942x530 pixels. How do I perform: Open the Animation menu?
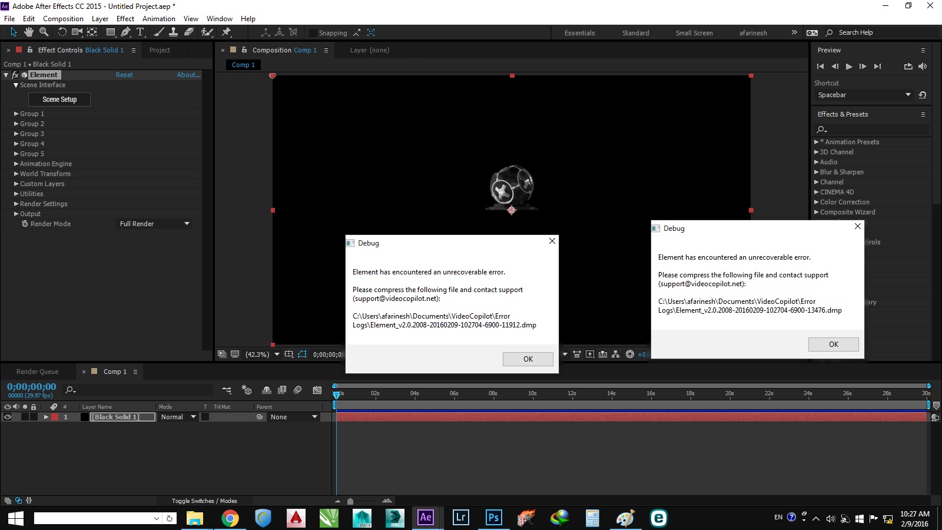(159, 19)
